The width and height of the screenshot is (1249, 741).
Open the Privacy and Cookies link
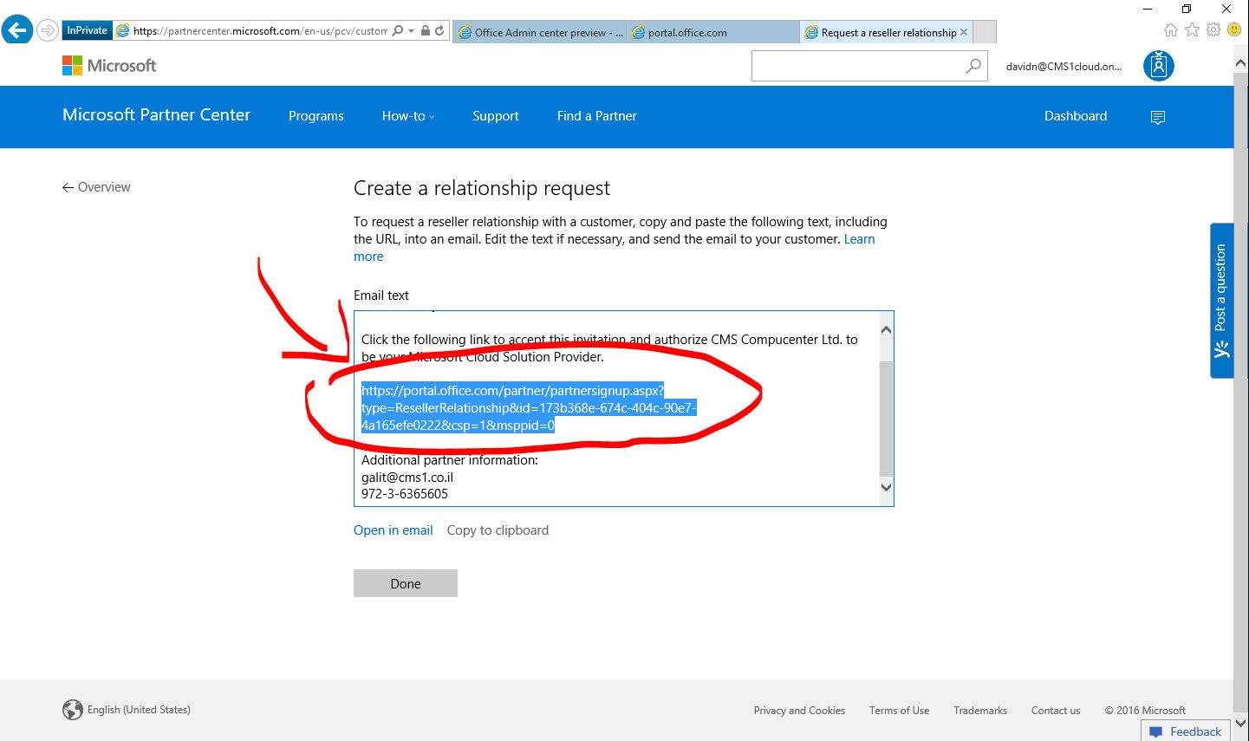(x=799, y=711)
